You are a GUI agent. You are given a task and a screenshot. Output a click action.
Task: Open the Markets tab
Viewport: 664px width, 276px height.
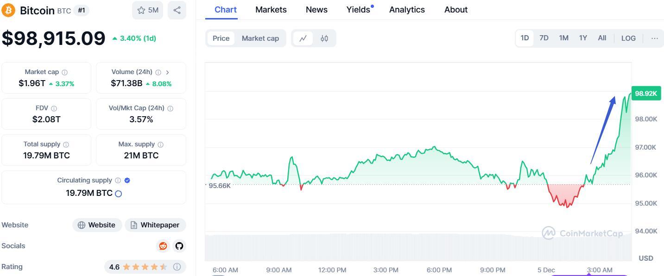click(x=271, y=10)
